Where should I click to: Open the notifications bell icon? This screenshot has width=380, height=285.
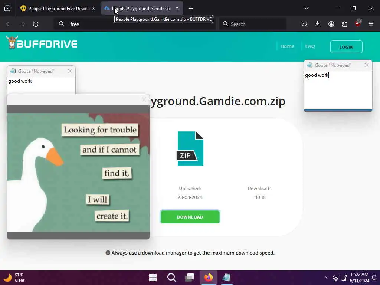[x=374, y=278]
